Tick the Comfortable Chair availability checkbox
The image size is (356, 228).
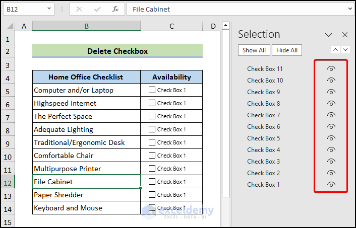[x=152, y=156]
